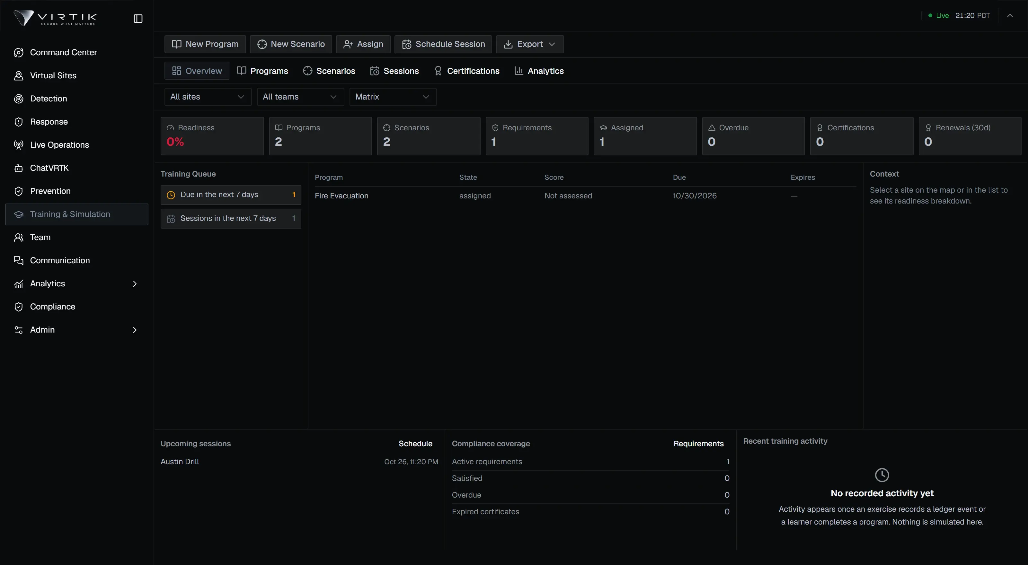Click the Assign button
Viewport: 1028px width, 565px height.
(x=363, y=44)
